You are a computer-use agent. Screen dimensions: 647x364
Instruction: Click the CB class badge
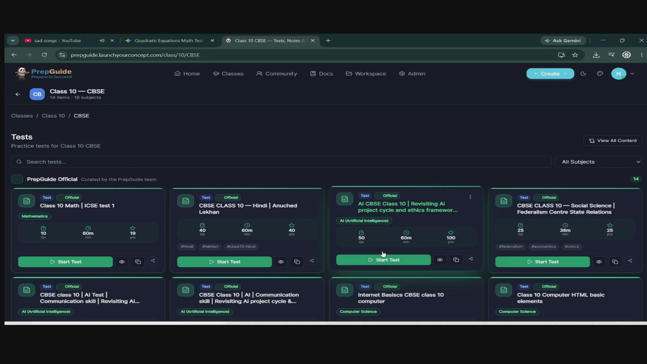coord(37,94)
